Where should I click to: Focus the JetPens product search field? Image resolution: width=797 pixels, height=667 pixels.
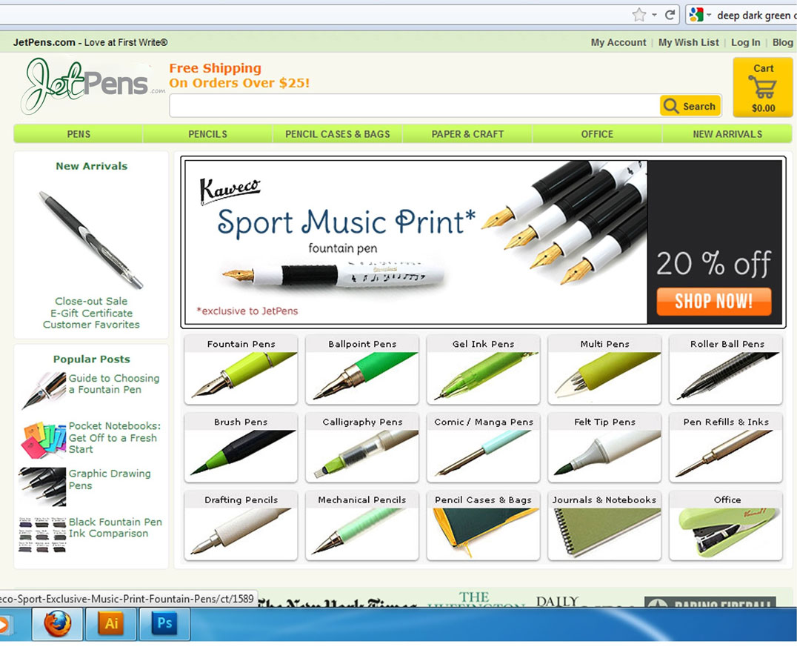(414, 106)
